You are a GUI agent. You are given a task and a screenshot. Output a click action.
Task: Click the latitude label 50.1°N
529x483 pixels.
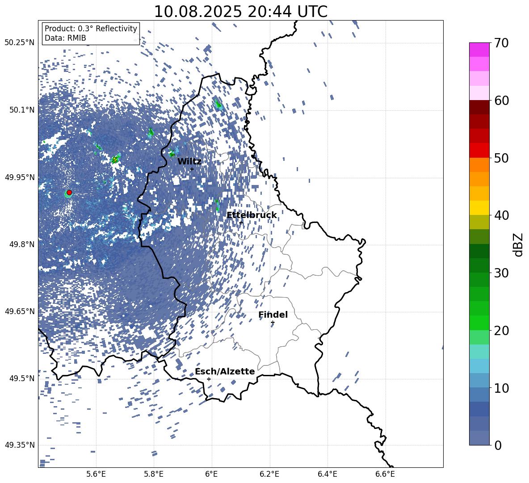(x=21, y=110)
